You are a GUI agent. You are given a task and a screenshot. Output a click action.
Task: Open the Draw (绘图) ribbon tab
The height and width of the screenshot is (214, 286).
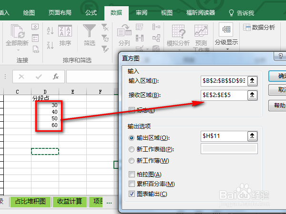point(29,13)
